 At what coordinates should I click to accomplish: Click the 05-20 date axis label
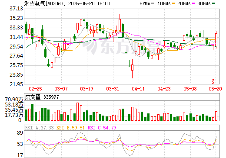pyautogui.click(x=215, y=89)
